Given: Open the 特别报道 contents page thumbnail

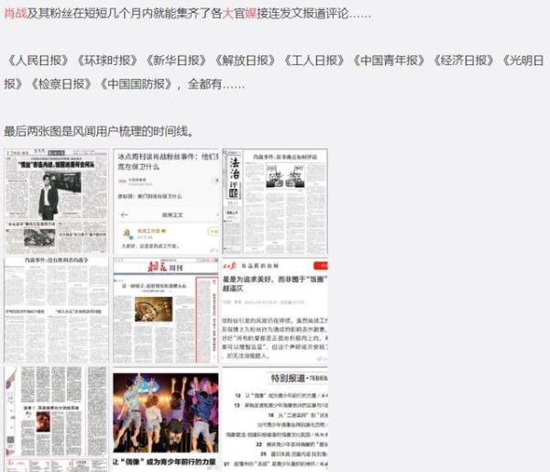Looking at the screenshot, I should [x=275, y=419].
